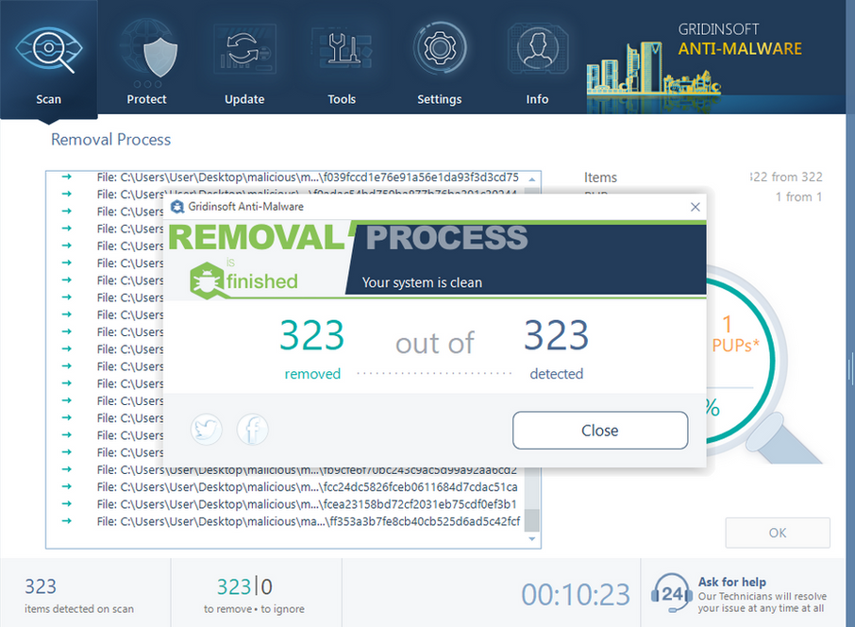Dismiss the Removal Process dialog with X
This screenshot has height=627, width=855.
[x=696, y=207]
